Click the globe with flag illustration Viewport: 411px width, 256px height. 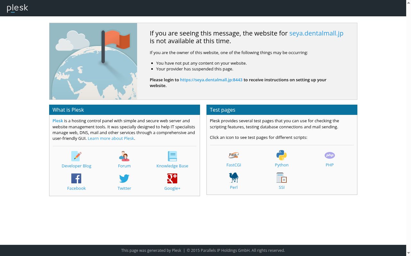[93, 61]
